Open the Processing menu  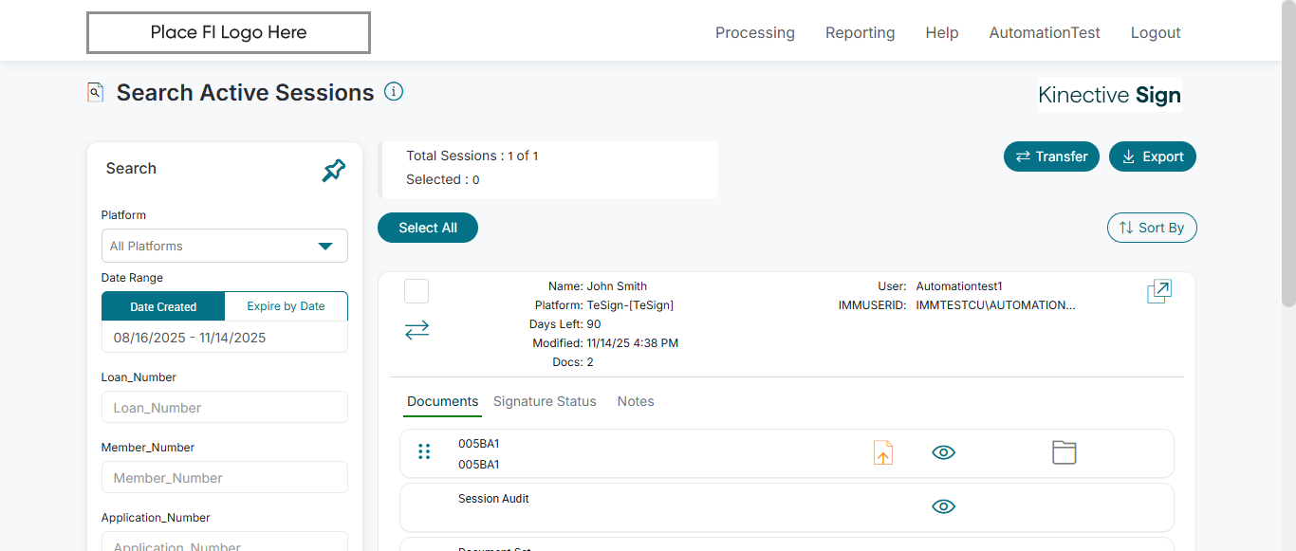coord(755,32)
